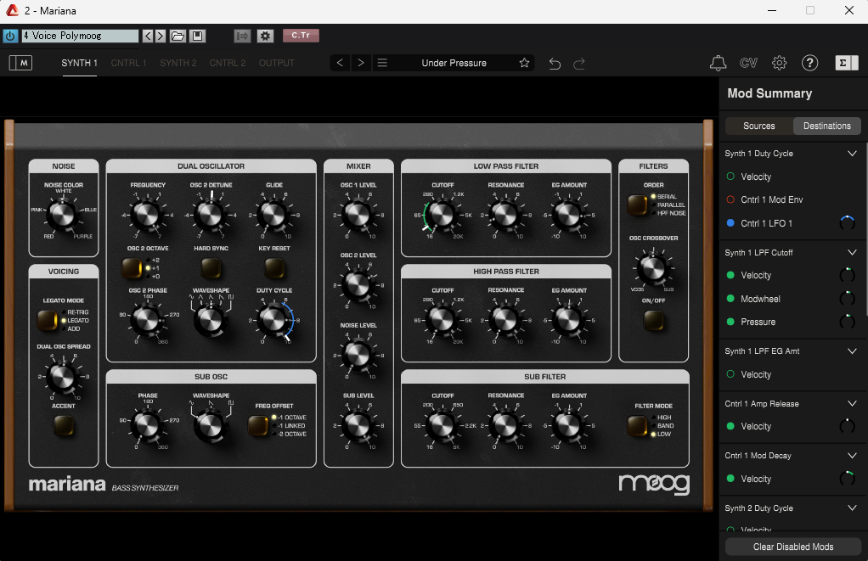The height and width of the screenshot is (561, 868).
Task: Disable Cntrl 1 LFO 1 modulation circle
Action: point(730,223)
